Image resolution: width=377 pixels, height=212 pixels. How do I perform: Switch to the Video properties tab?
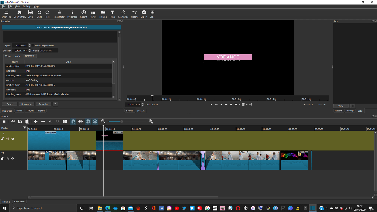(8, 56)
